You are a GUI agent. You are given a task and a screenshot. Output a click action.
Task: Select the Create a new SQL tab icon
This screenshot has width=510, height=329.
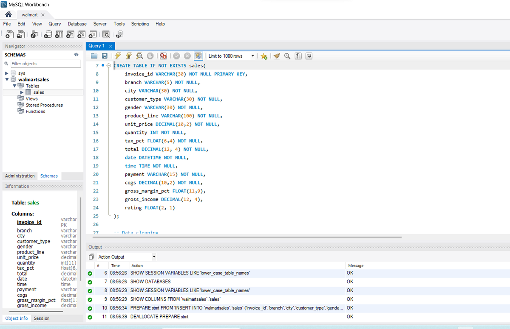[x=9, y=34]
